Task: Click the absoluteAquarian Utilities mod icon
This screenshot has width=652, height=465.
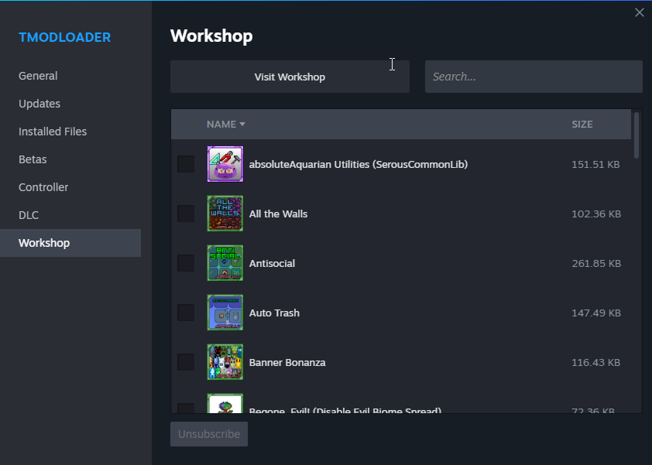Action: (225, 164)
